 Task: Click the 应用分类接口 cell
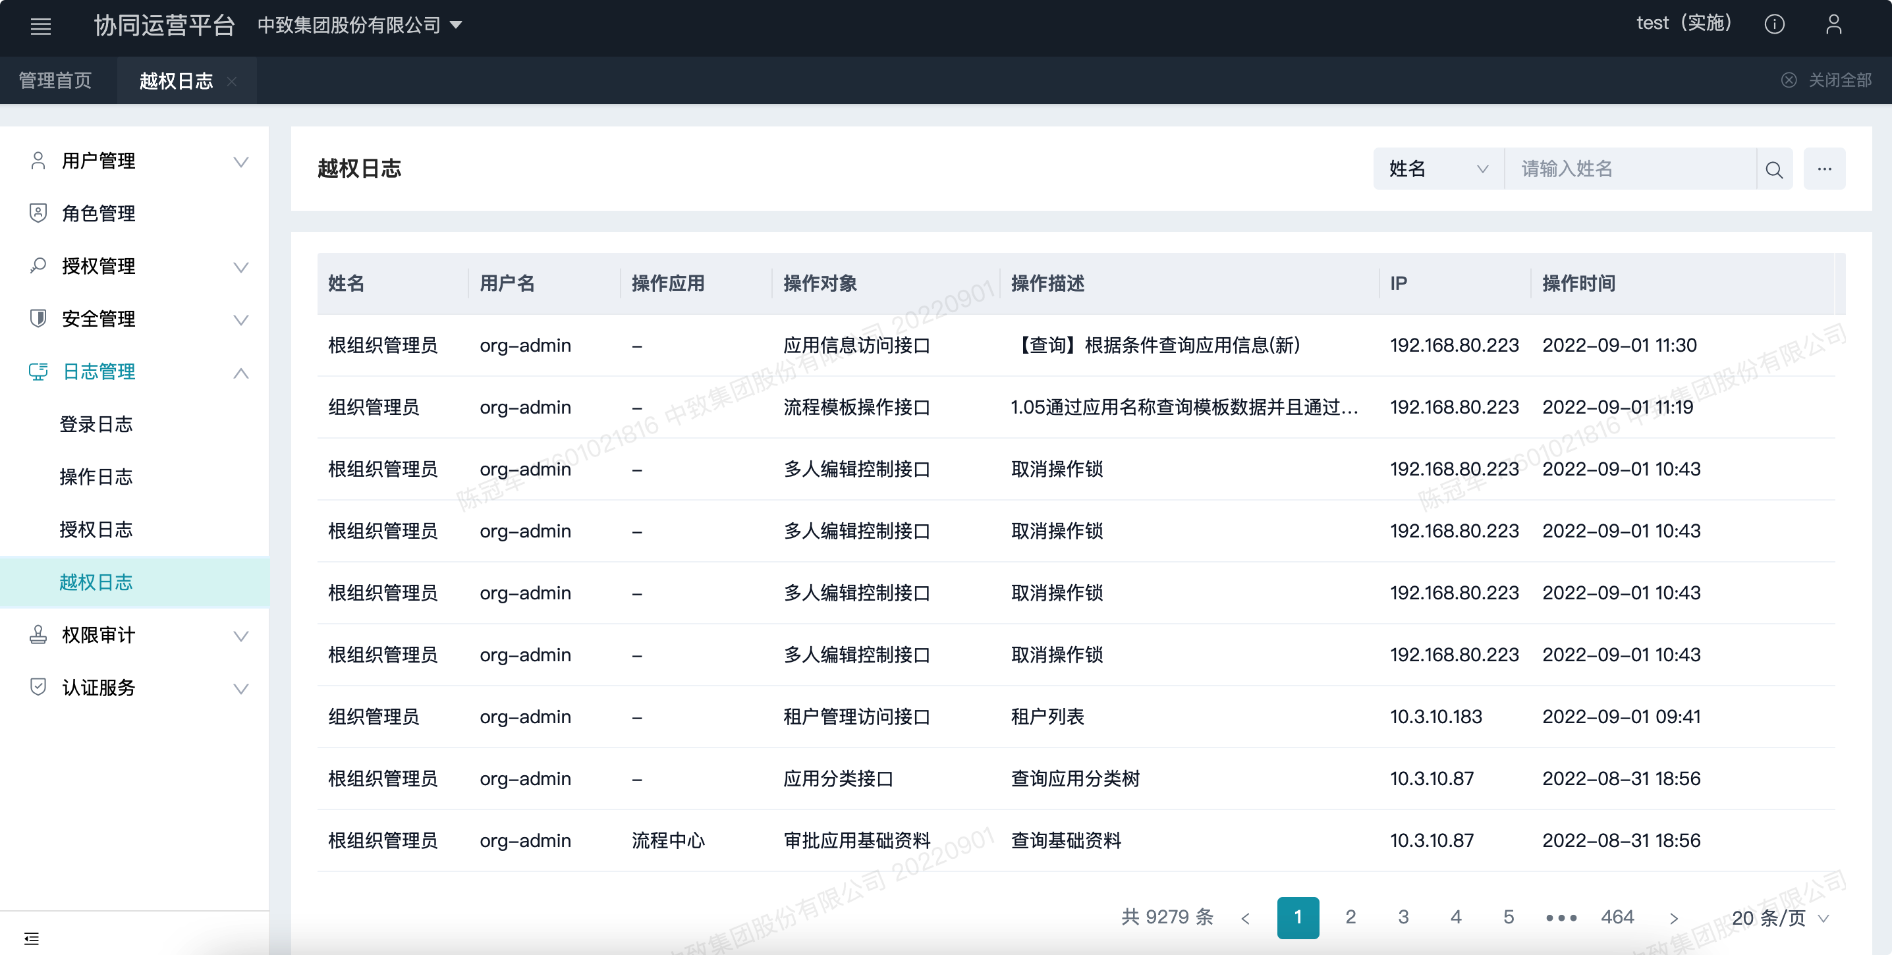838,779
